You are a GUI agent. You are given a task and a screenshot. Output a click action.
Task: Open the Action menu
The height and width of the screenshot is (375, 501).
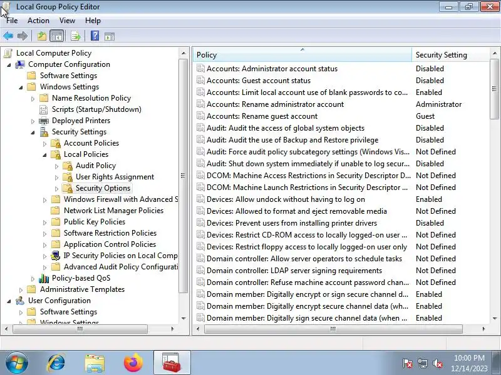[x=38, y=21]
